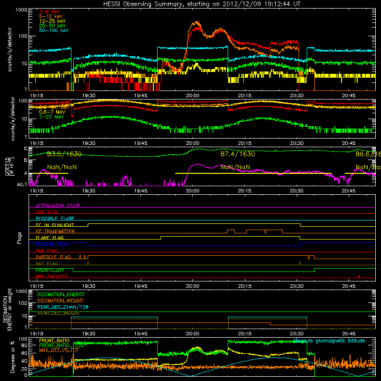This screenshot has width=381, height=381.
Task: Select the POSSIBLE_FLARE flag label
Action: coord(55,219)
